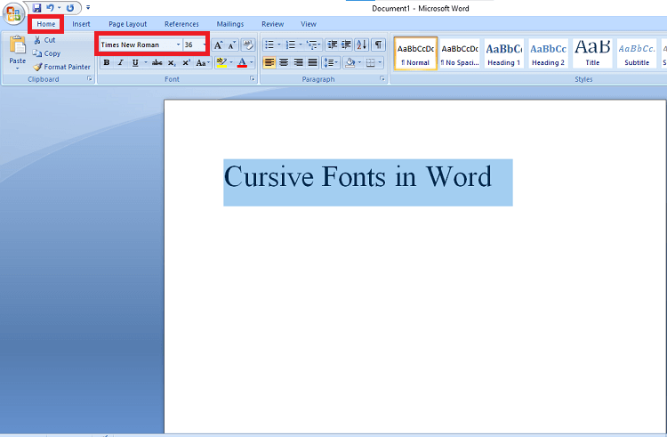Redo the last action
The image size is (667, 437).
click(x=70, y=8)
